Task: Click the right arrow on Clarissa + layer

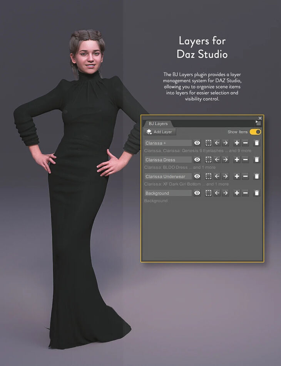Action: pyautogui.click(x=226, y=143)
